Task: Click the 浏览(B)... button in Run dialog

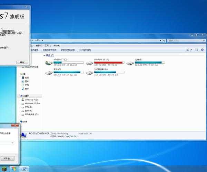Action: pos(8,159)
